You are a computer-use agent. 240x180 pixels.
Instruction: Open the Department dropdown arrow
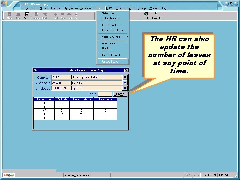click(x=125, y=83)
